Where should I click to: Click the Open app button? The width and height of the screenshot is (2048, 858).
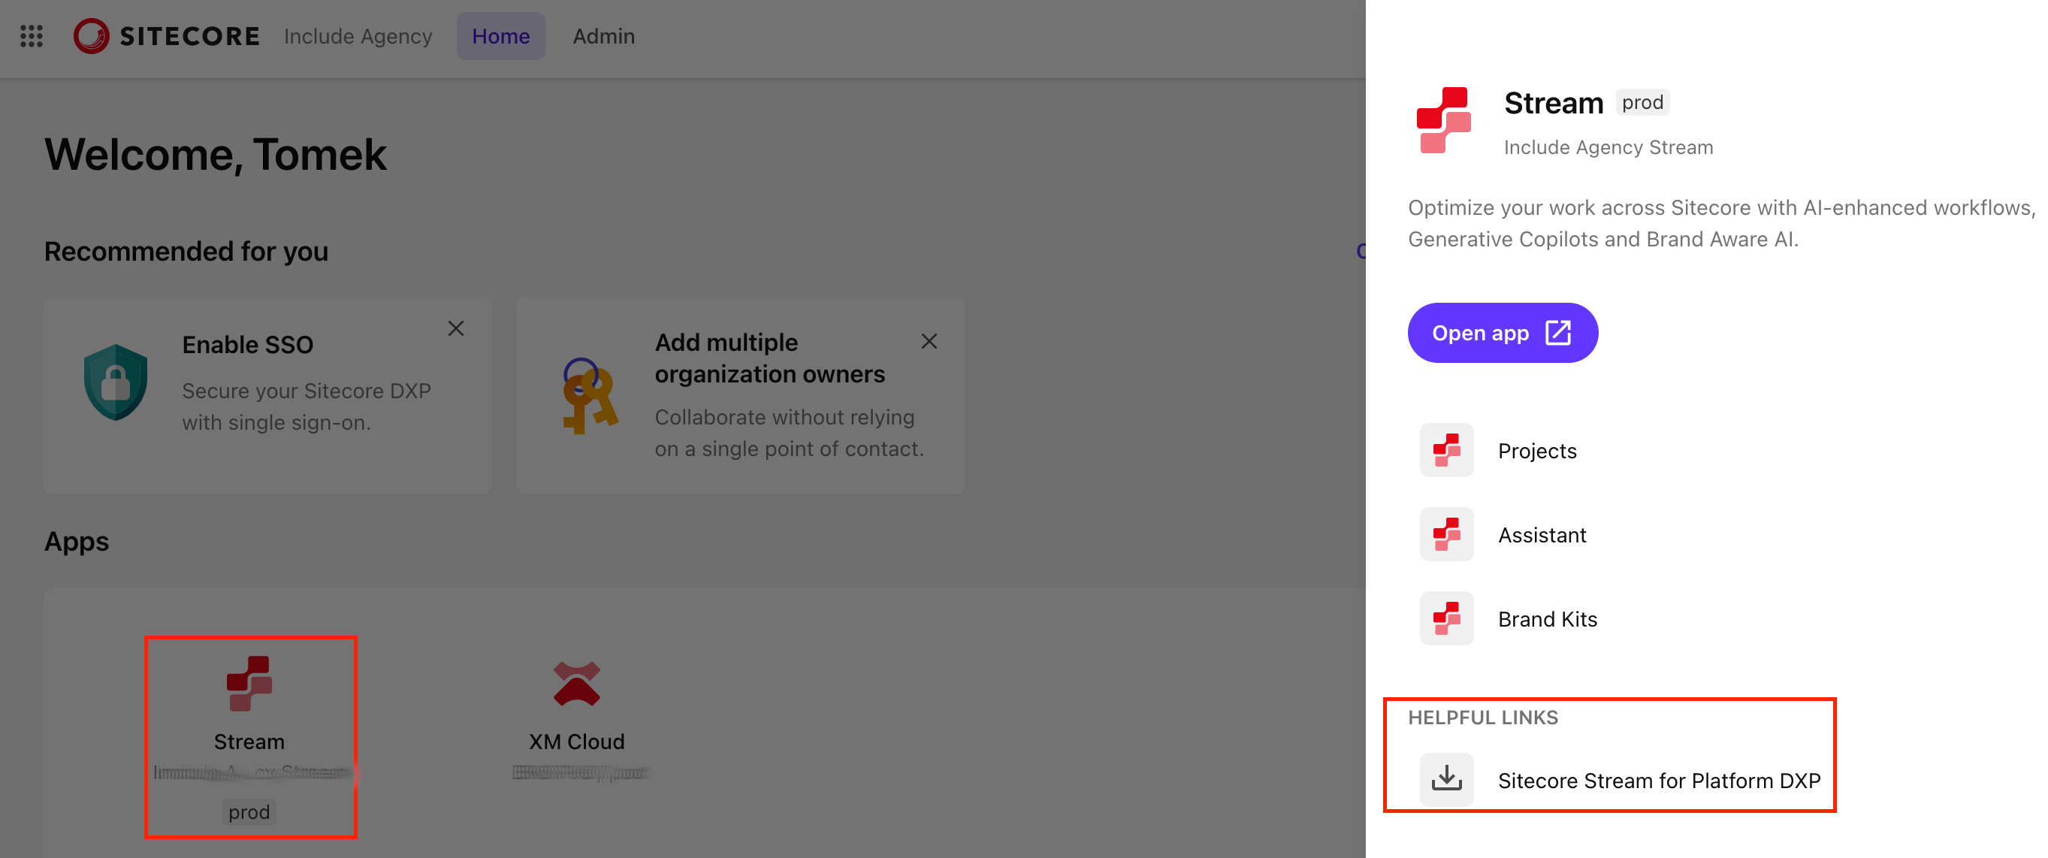(x=1502, y=333)
